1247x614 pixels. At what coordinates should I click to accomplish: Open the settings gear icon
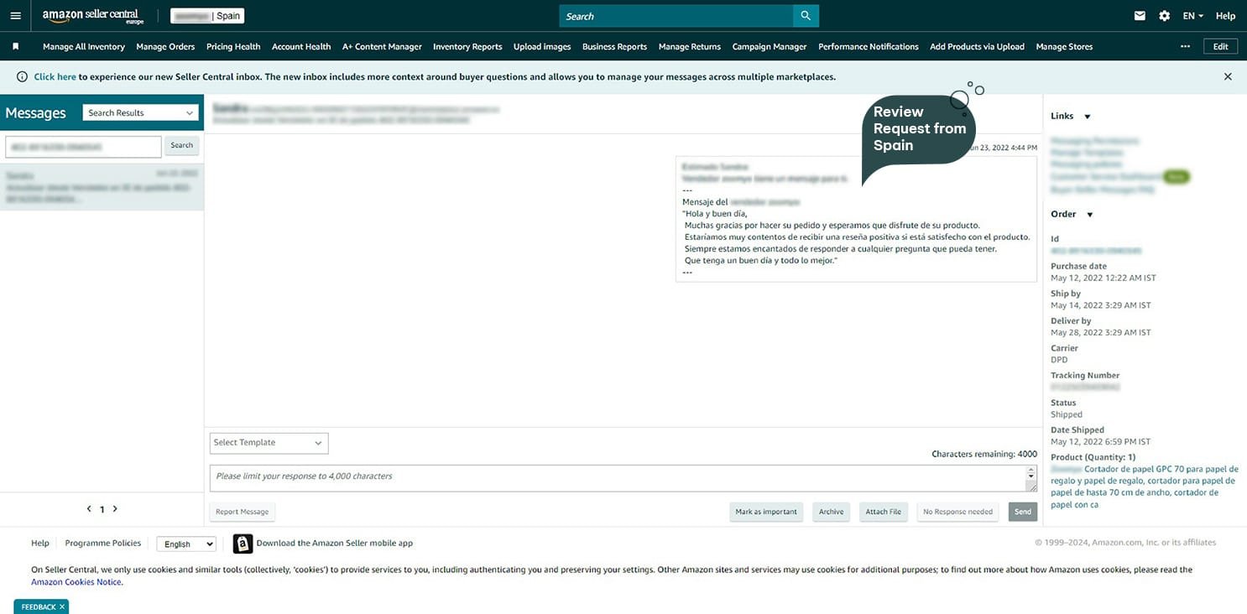(x=1164, y=16)
